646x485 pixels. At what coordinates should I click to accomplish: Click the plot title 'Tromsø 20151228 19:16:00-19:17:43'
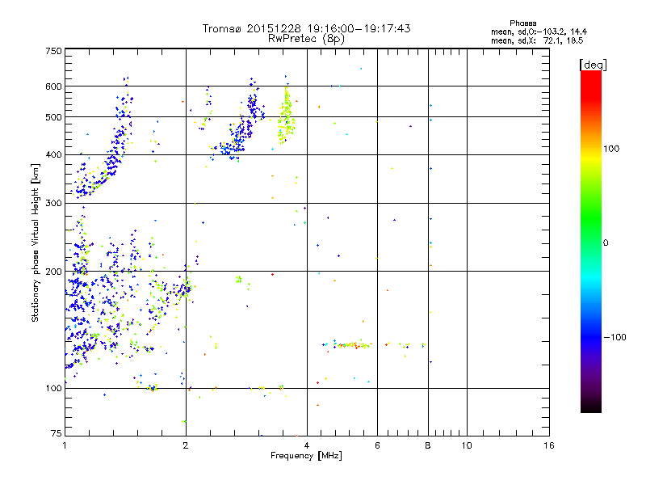click(x=306, y=28)
